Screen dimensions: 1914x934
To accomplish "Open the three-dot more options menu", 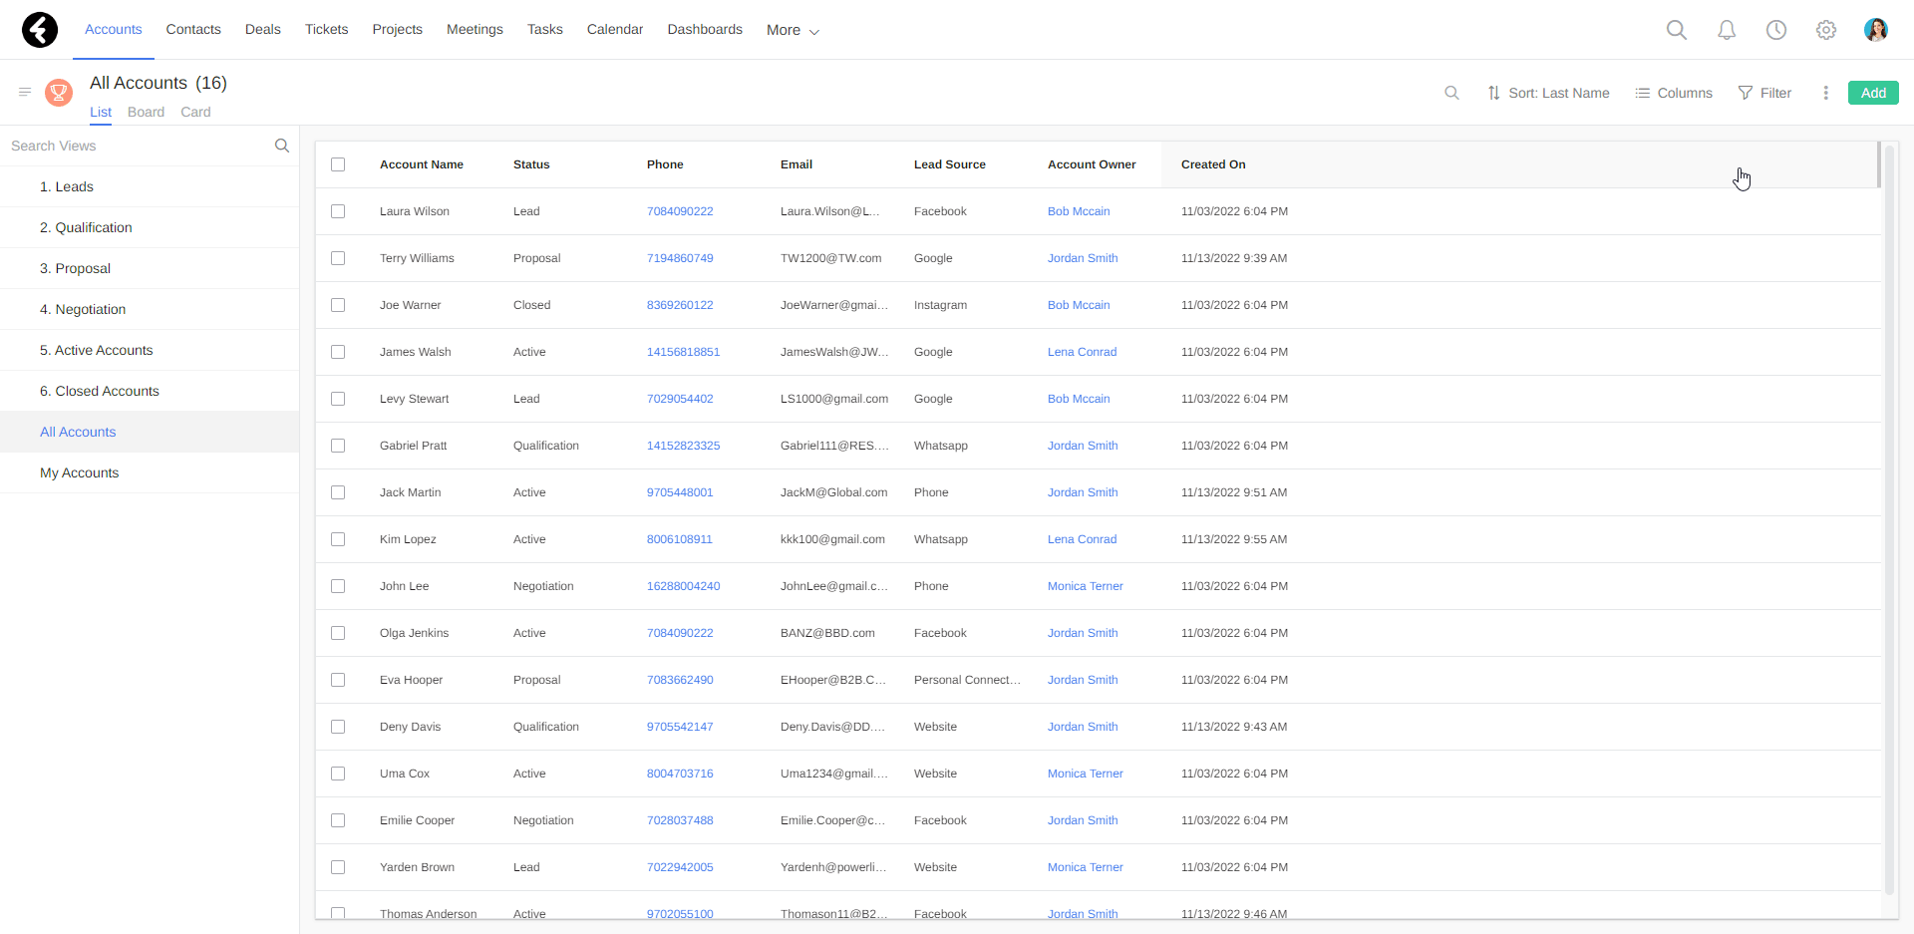I will (x=1826, y=93).
